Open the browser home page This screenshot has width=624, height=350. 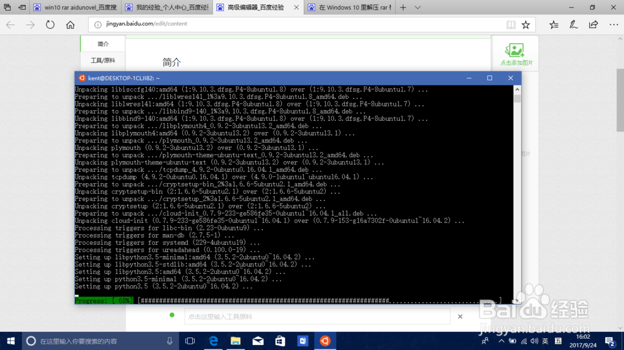coord(71,25)
